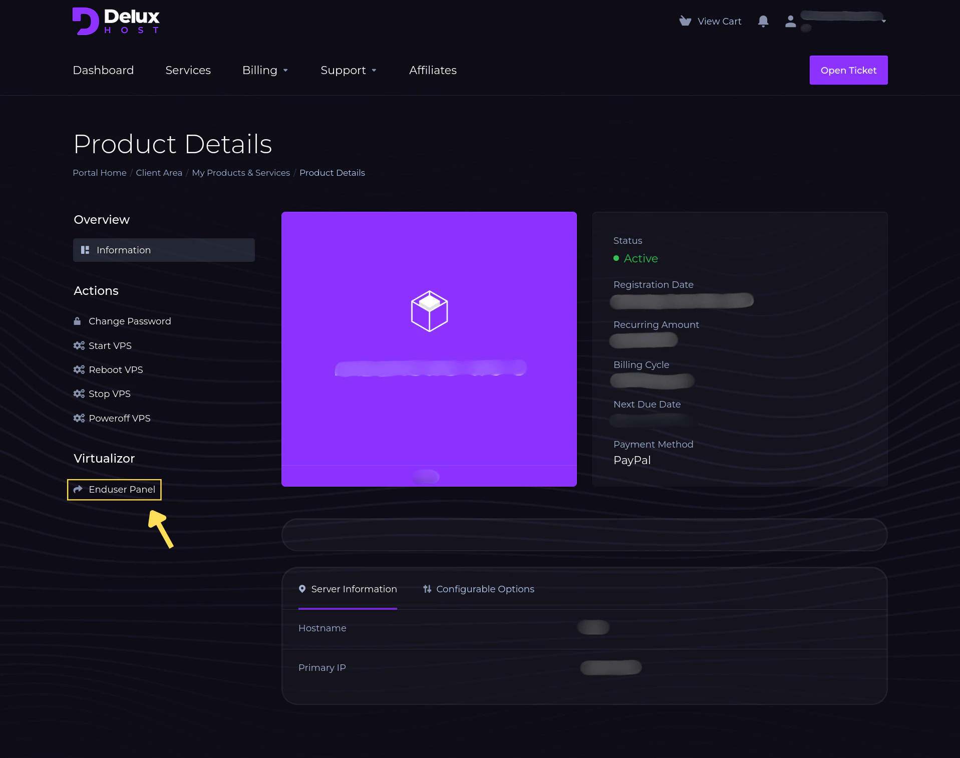
Task: Click the Overview sidebar heading
Action: tap(102, 219)
